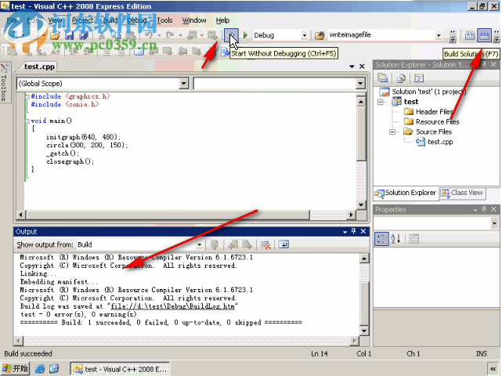Click the Go to Previous Message icon in Output
The width and height of the screenshot is (502, 376).
[x=233, y=245]
